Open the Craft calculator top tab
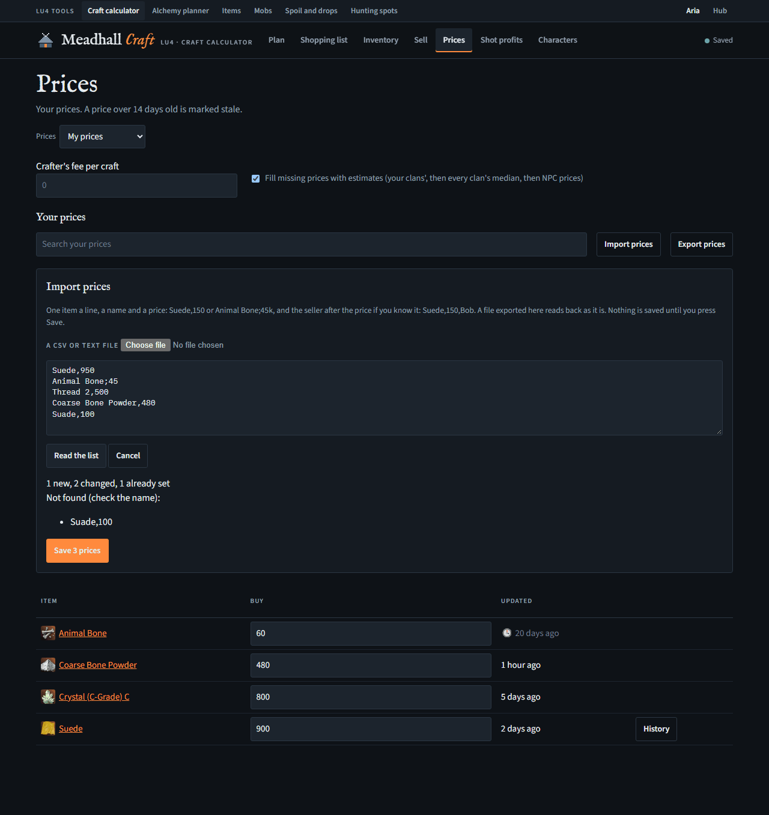This screenshot has height=815, width=769. point(114,11)
